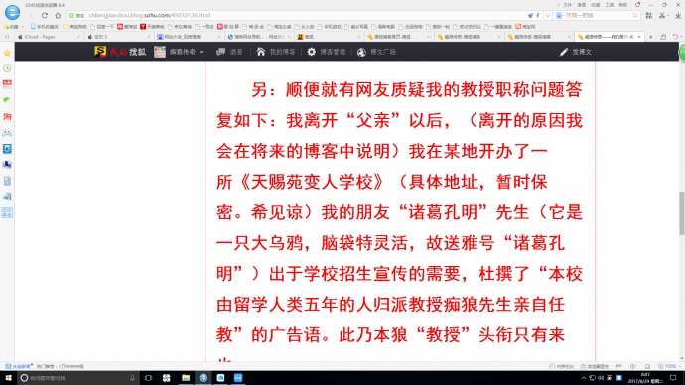Switch to the 空白 3 tab

118,37
